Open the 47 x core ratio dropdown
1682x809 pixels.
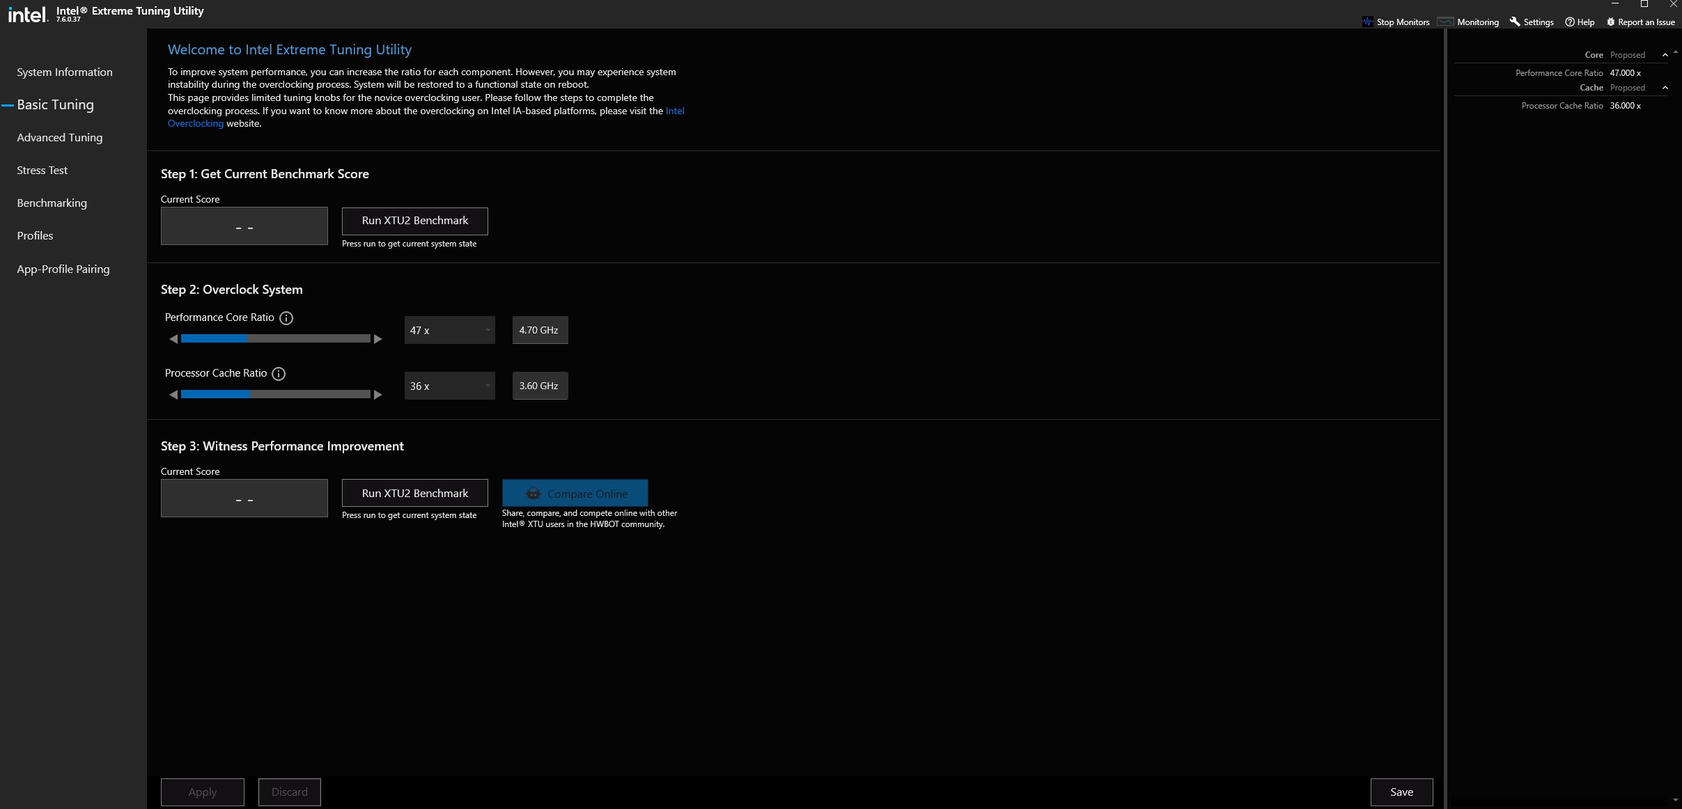coord(450,330)
